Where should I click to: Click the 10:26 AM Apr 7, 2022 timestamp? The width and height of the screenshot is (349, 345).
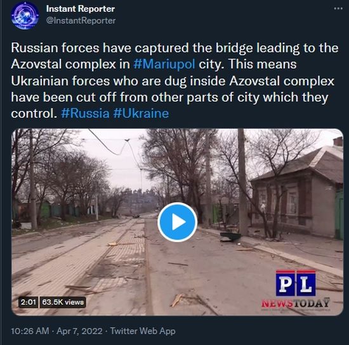click(x=56, y=331)
